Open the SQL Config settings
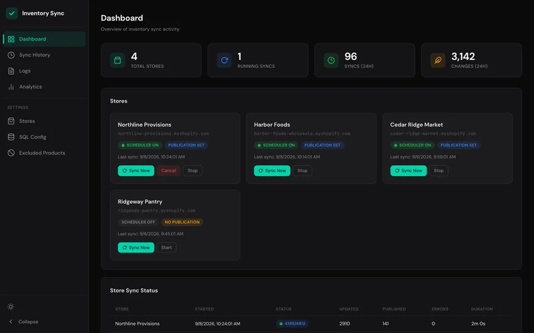The image size is (534, 333). (44, 137)
